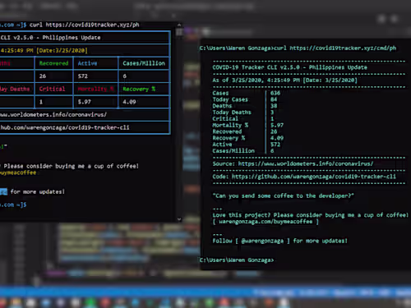Viewport: 411px width, 308px height.
Task: Click the light-blue icon in the taskbar
Action: 135,303
